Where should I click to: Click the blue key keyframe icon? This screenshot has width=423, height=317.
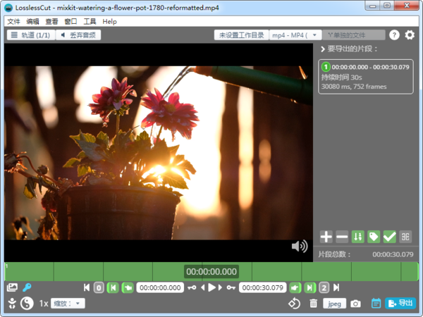click(x=27, y=287)
